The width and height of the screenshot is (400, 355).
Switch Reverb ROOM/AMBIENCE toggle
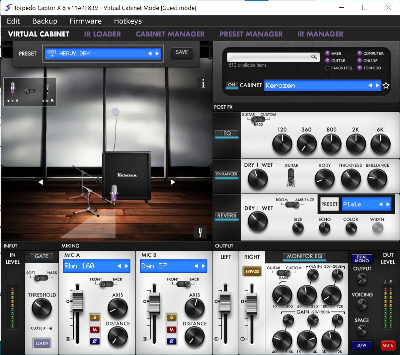click(292, 205)
